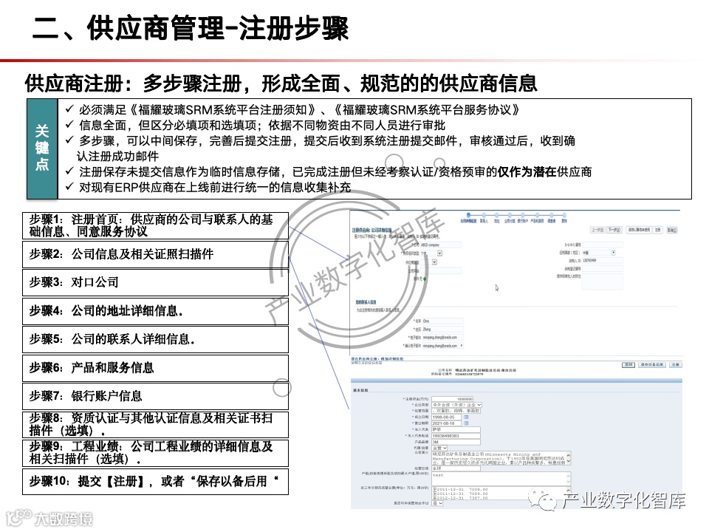Click the confirm email field with the x mark

[442, 346]
